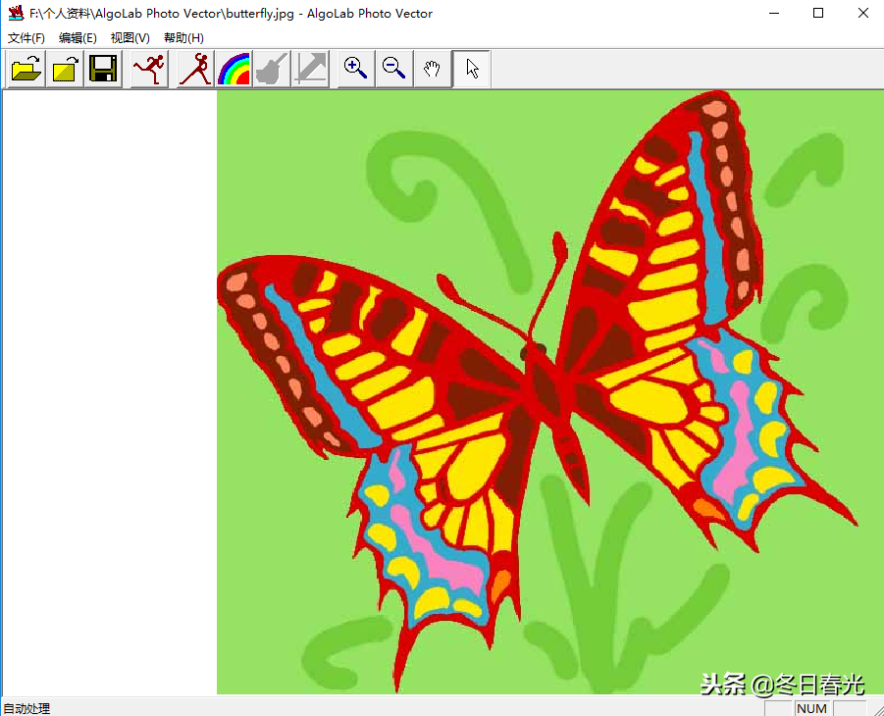Select the zoom out magnifier tool

coord(394,69)
